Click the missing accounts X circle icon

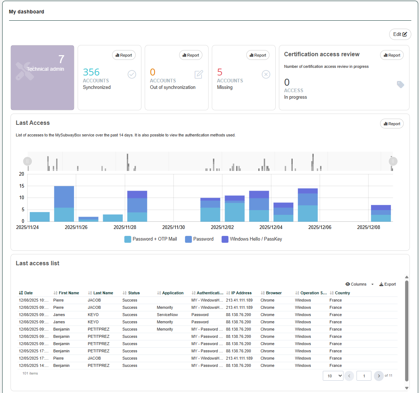pos(266,74)
